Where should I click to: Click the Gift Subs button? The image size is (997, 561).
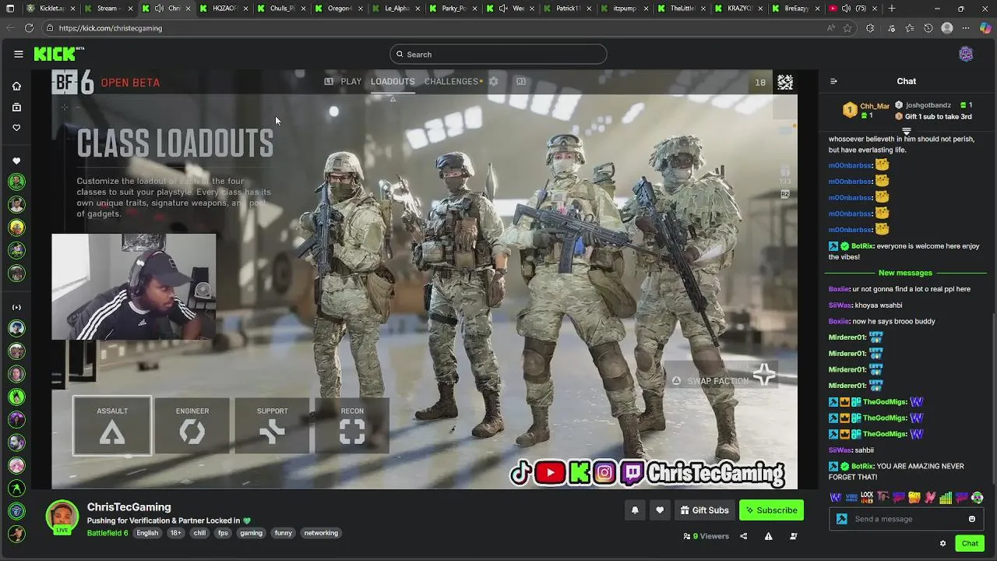(x=704, y=510)
